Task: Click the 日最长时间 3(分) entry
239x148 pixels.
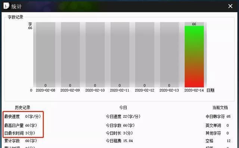Action: [x=19, y=133]
